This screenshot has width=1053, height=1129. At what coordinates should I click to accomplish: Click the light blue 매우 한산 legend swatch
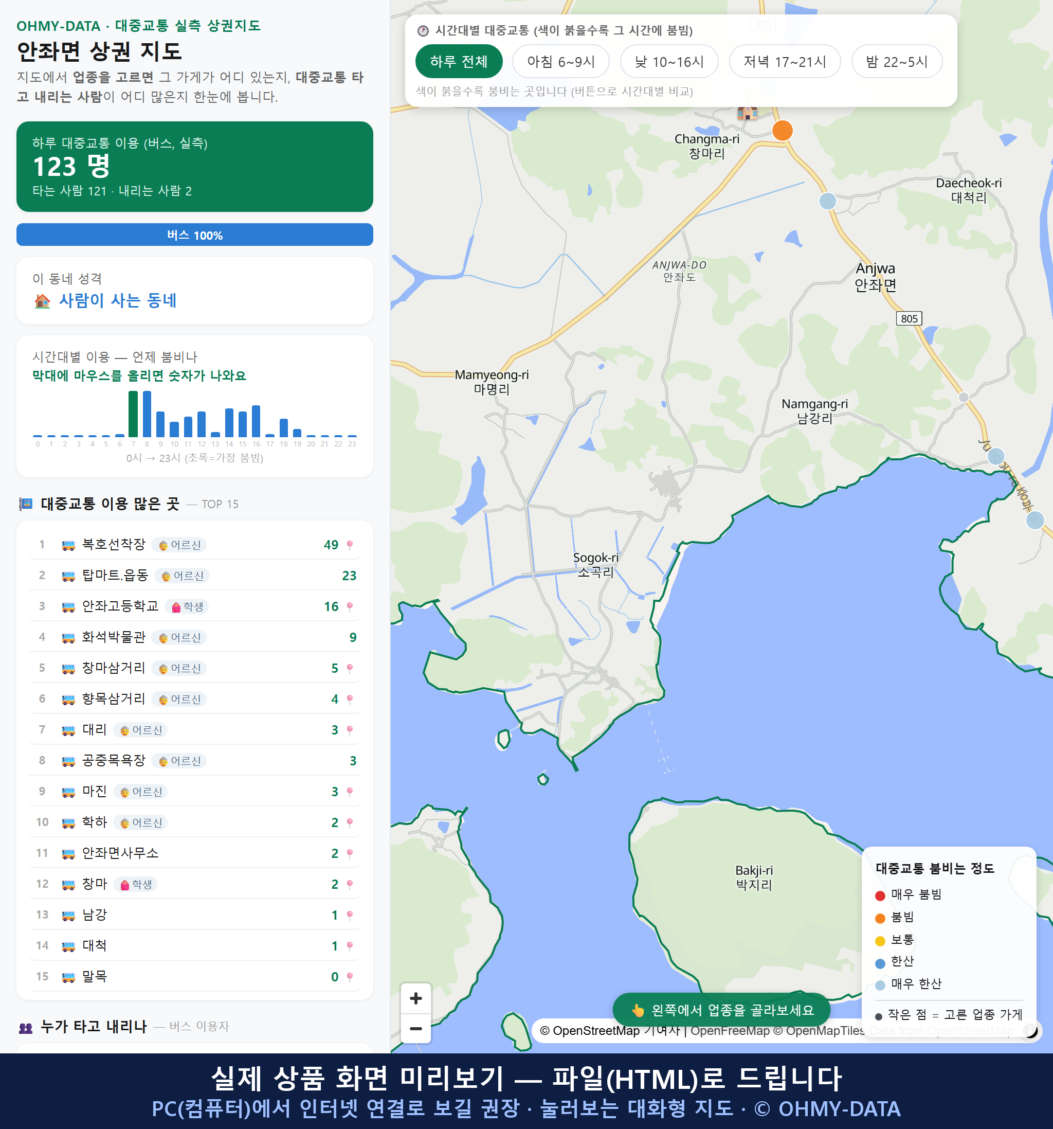[880, 985]
